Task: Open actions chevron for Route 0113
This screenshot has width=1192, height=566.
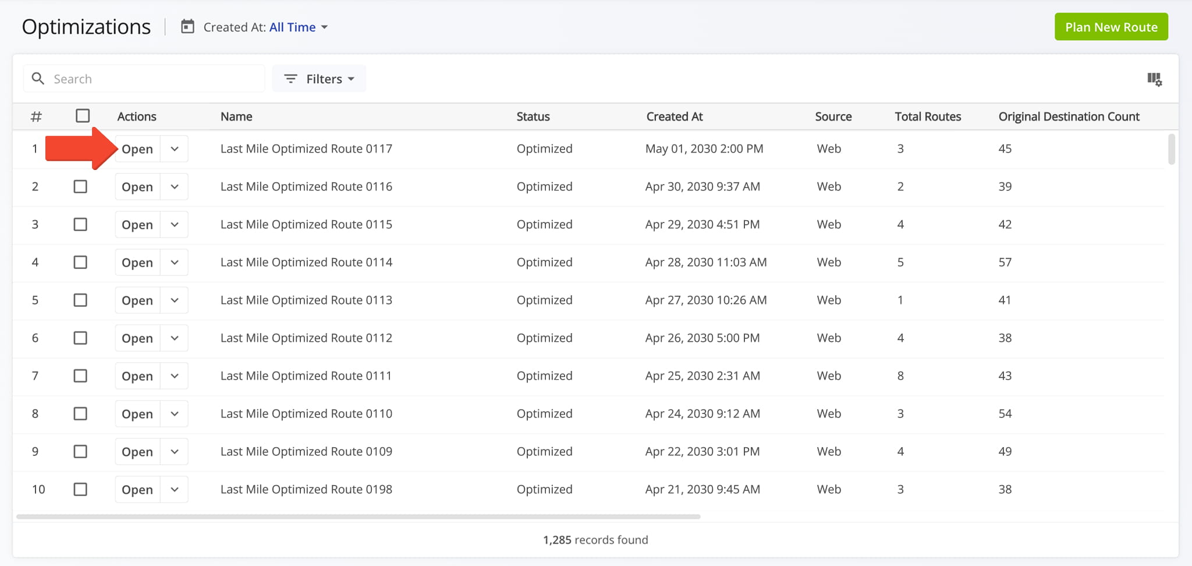Action: (175, 300)
